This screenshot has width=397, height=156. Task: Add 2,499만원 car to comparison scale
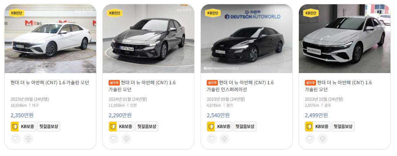click(x=322, y=139)
